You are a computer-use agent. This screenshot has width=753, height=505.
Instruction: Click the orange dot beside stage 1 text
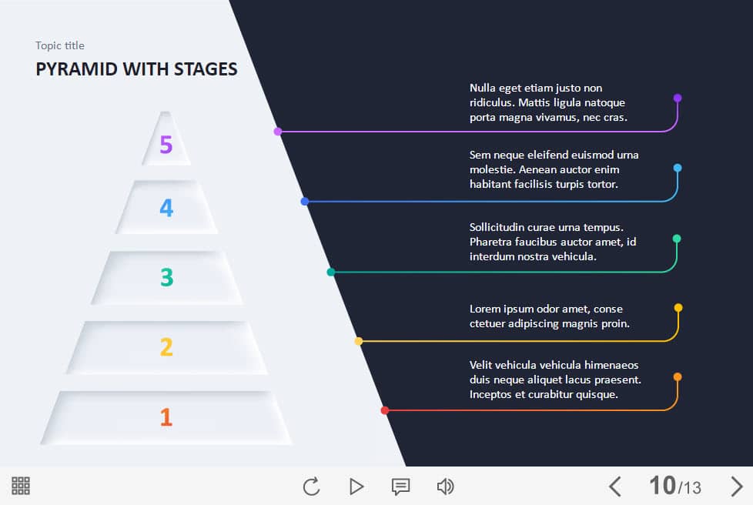[x=678, y=377]
